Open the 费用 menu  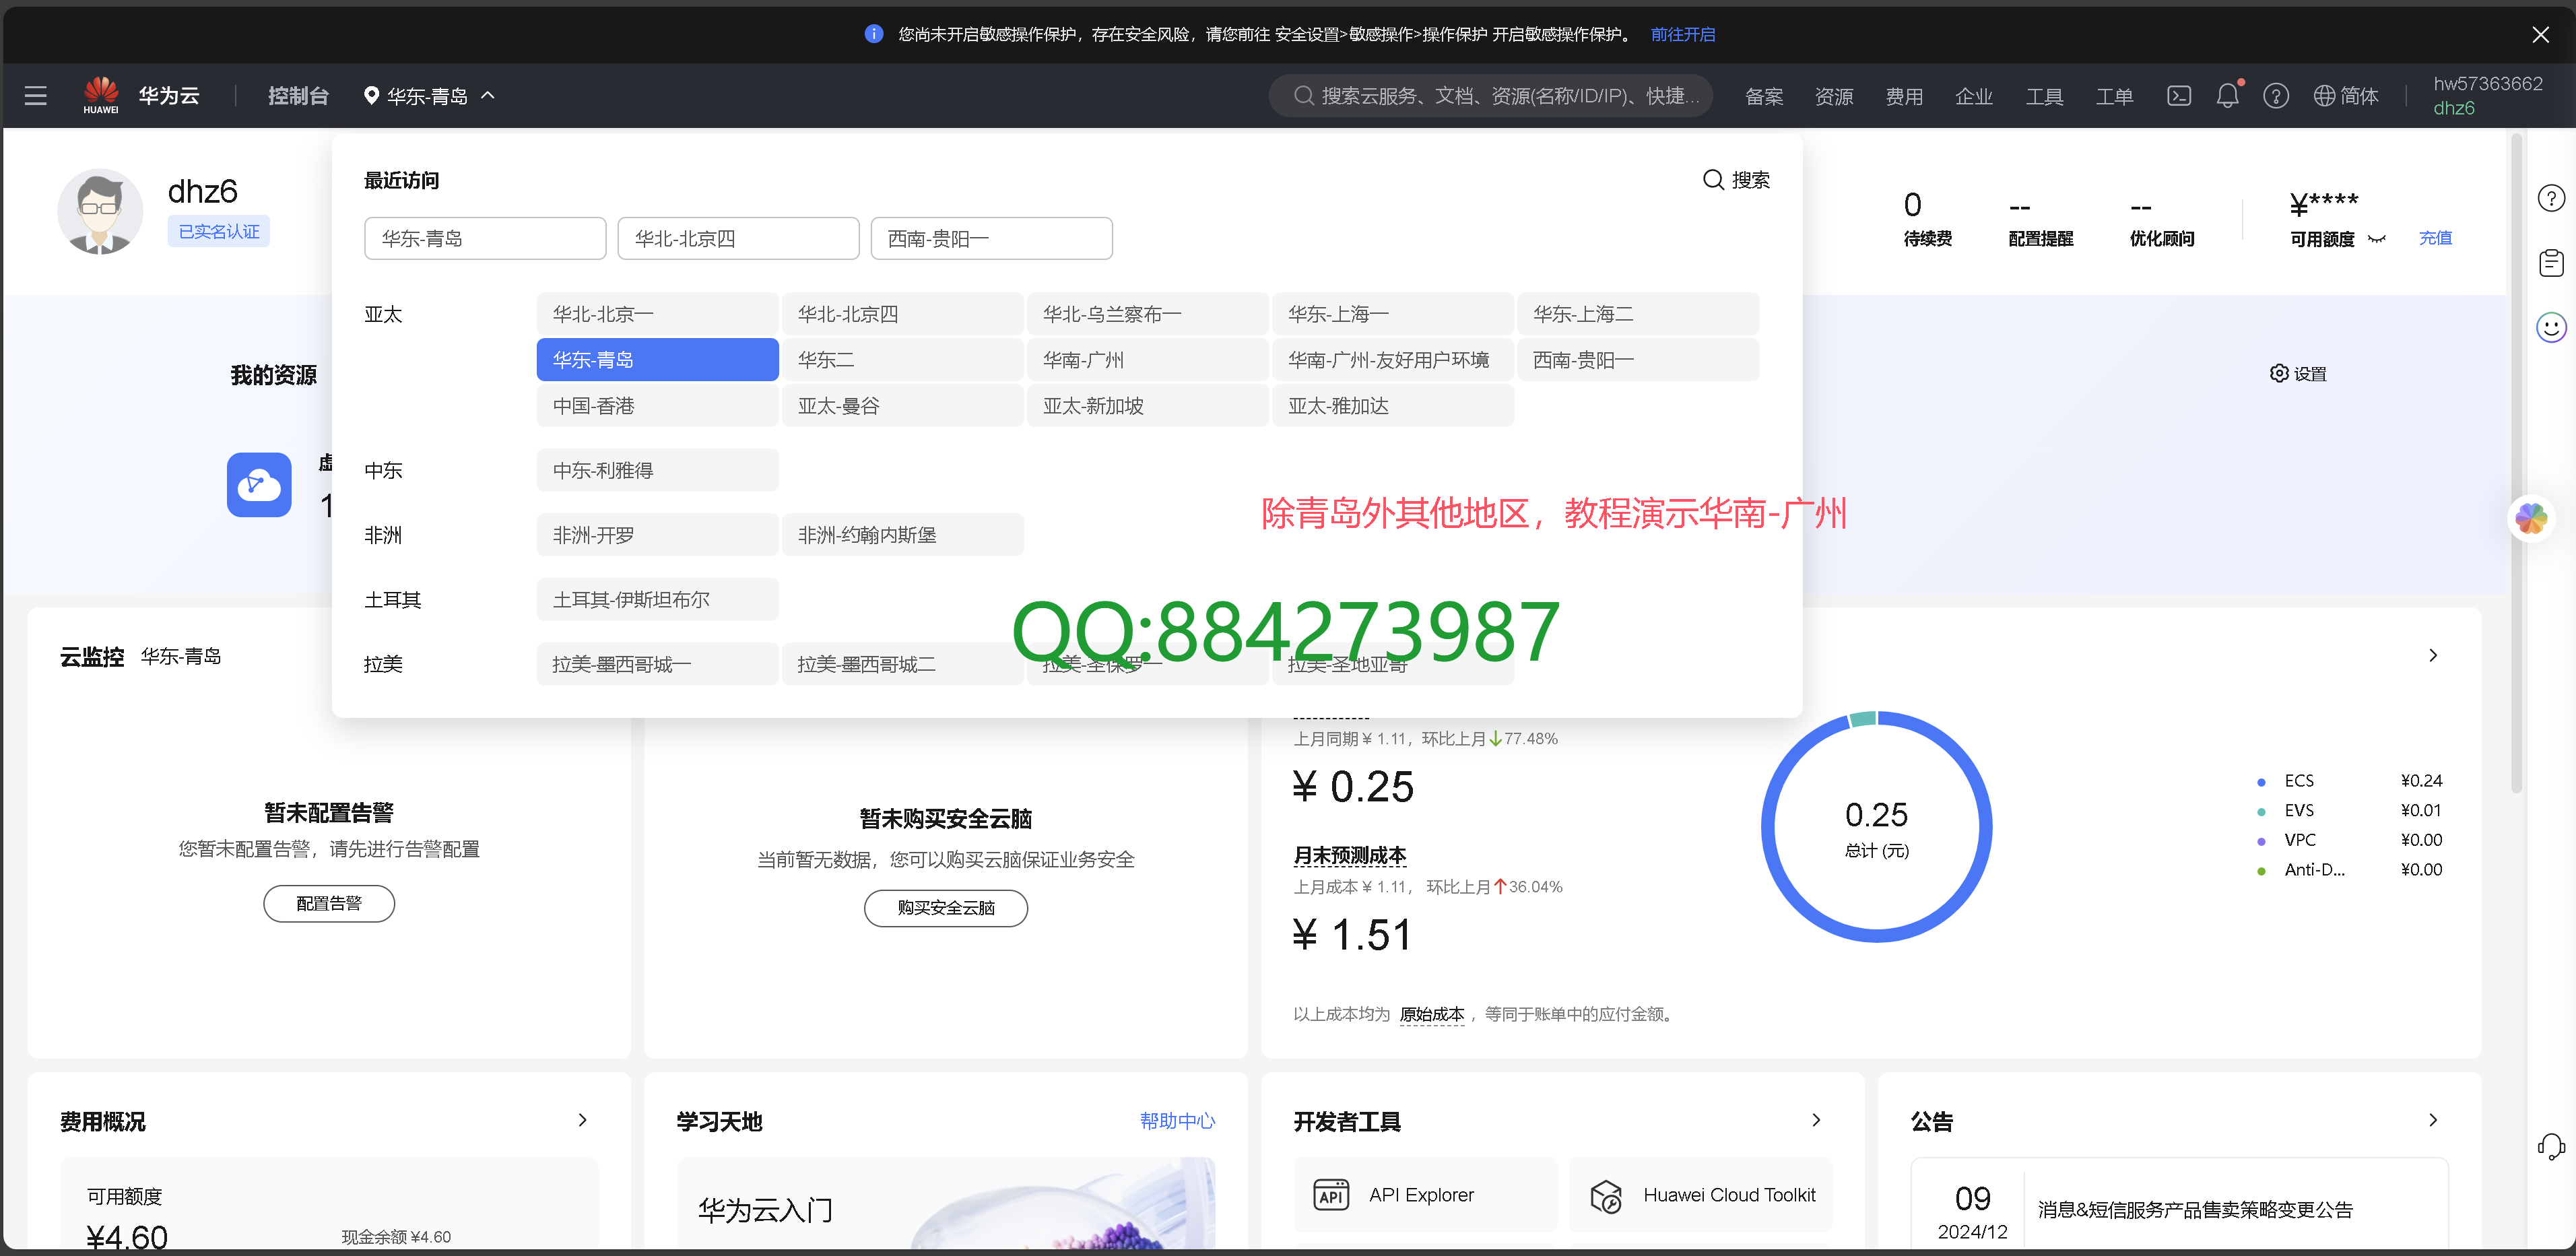(x=1904, y=96)
